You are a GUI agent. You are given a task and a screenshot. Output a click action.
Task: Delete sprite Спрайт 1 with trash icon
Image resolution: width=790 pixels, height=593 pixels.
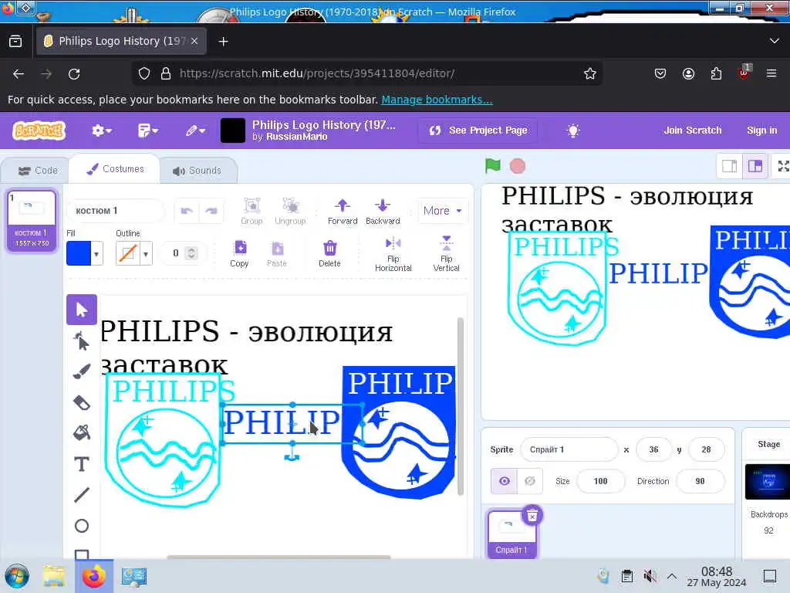pos(532,516)
